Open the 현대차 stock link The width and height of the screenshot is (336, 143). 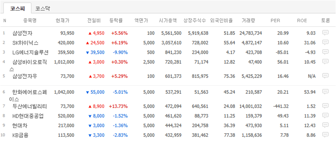click(x=20, y=126)
